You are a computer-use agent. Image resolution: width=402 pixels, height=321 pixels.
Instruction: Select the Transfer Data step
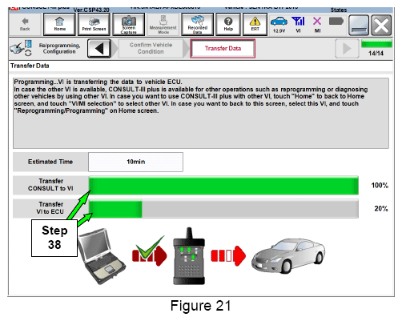tap(223, 48)
